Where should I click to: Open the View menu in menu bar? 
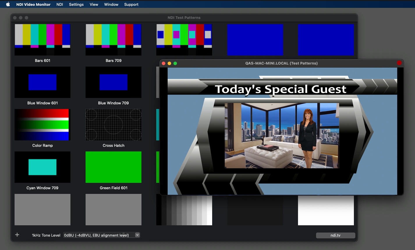tap(94, 4)
